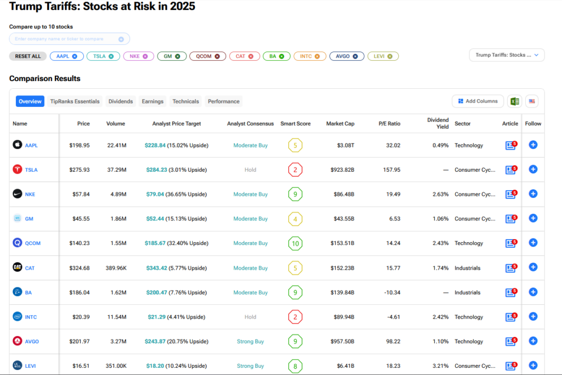Viewport: 562px width, 375px height.
Task: Remove the BA chip from comparison
Action: [x=282, y=56]
